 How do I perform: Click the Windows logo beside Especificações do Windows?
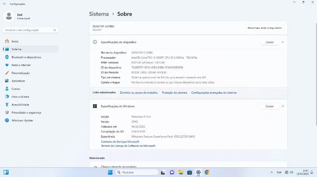pyautogui.click(x=95, y=106)
